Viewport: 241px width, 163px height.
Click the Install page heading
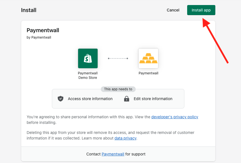tap(29, 10)
